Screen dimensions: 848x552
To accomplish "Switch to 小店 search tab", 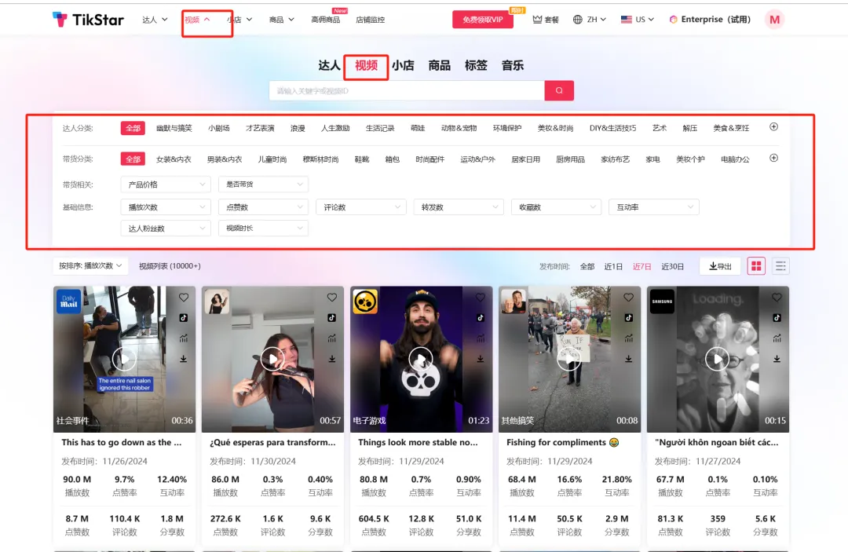I will 403,65.
